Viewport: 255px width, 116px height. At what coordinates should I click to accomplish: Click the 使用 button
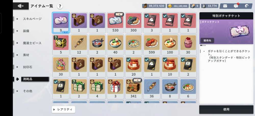tap(226, 110)
